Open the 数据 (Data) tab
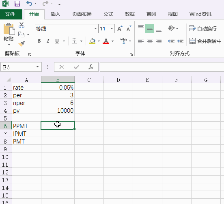This screenshot has height=204, width=224. (x=130, y=14)
